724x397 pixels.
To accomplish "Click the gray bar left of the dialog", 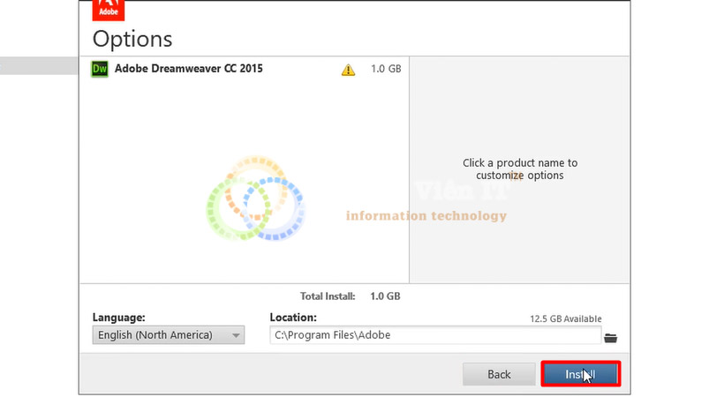I will click(39, 65).
